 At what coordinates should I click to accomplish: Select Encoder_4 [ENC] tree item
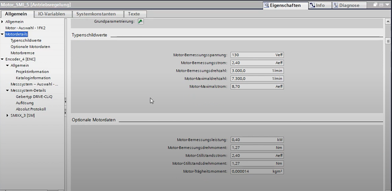click(x=20, y=59)
